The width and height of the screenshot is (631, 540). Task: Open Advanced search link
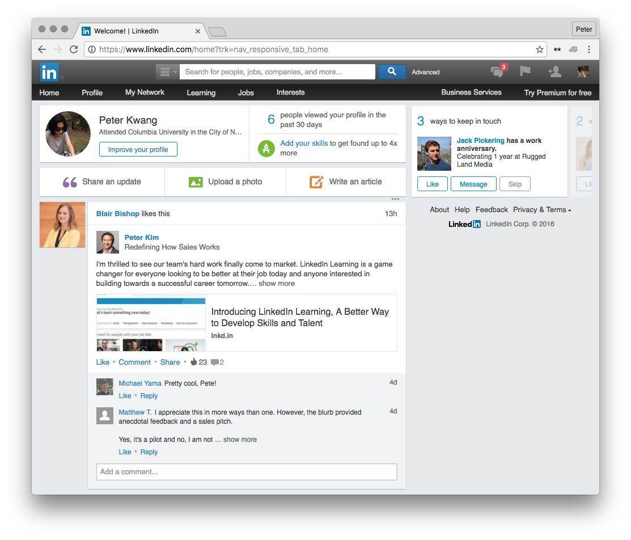[x=425, y=72]
